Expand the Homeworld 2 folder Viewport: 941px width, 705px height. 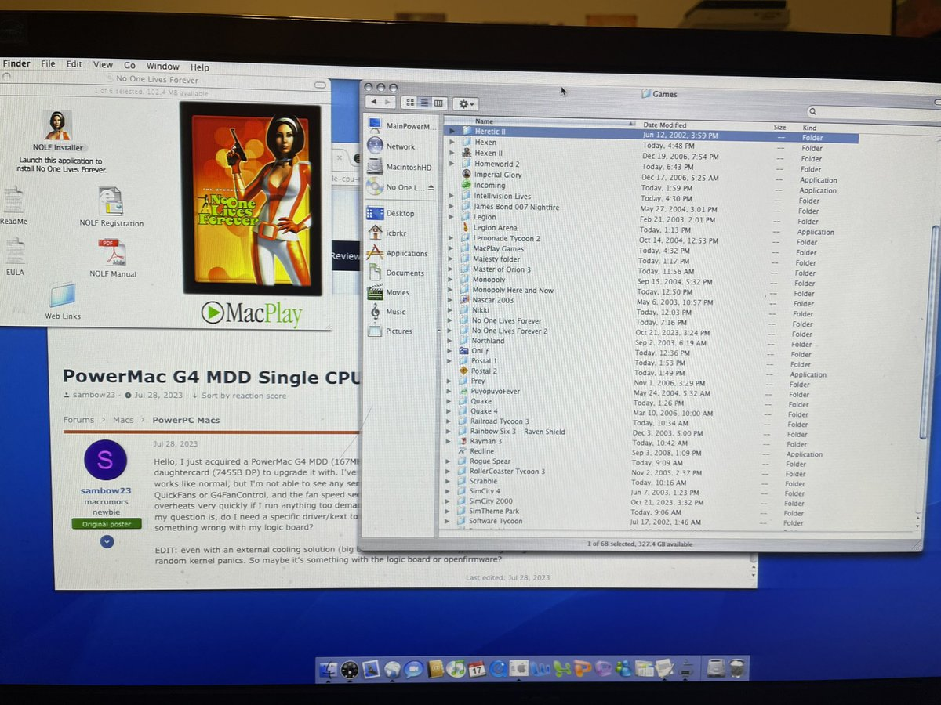[452, 164]
